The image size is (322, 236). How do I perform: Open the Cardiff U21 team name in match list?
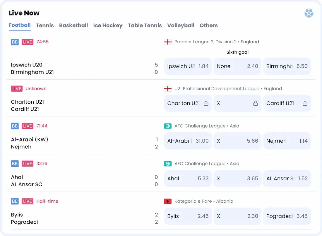pos(25,109)
